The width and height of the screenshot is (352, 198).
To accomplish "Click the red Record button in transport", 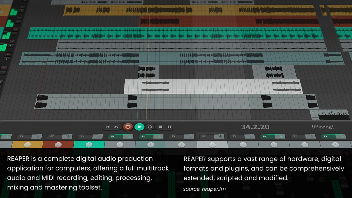I will click(x=128, y=127).
